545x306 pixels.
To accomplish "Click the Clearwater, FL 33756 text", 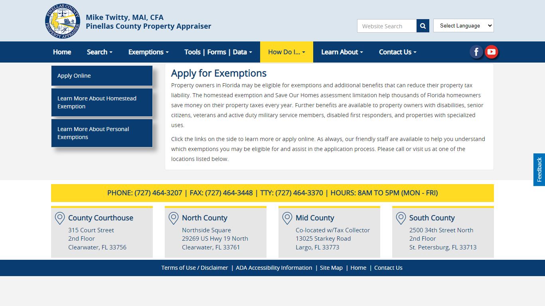I will [97, 247].
